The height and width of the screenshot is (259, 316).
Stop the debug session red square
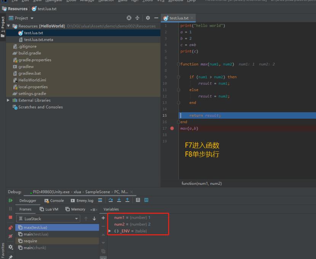point(11,217)
